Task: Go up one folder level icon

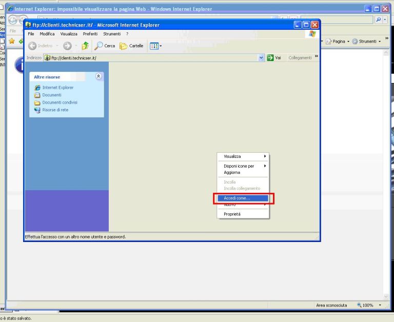Action: click(x=85, y=46)
